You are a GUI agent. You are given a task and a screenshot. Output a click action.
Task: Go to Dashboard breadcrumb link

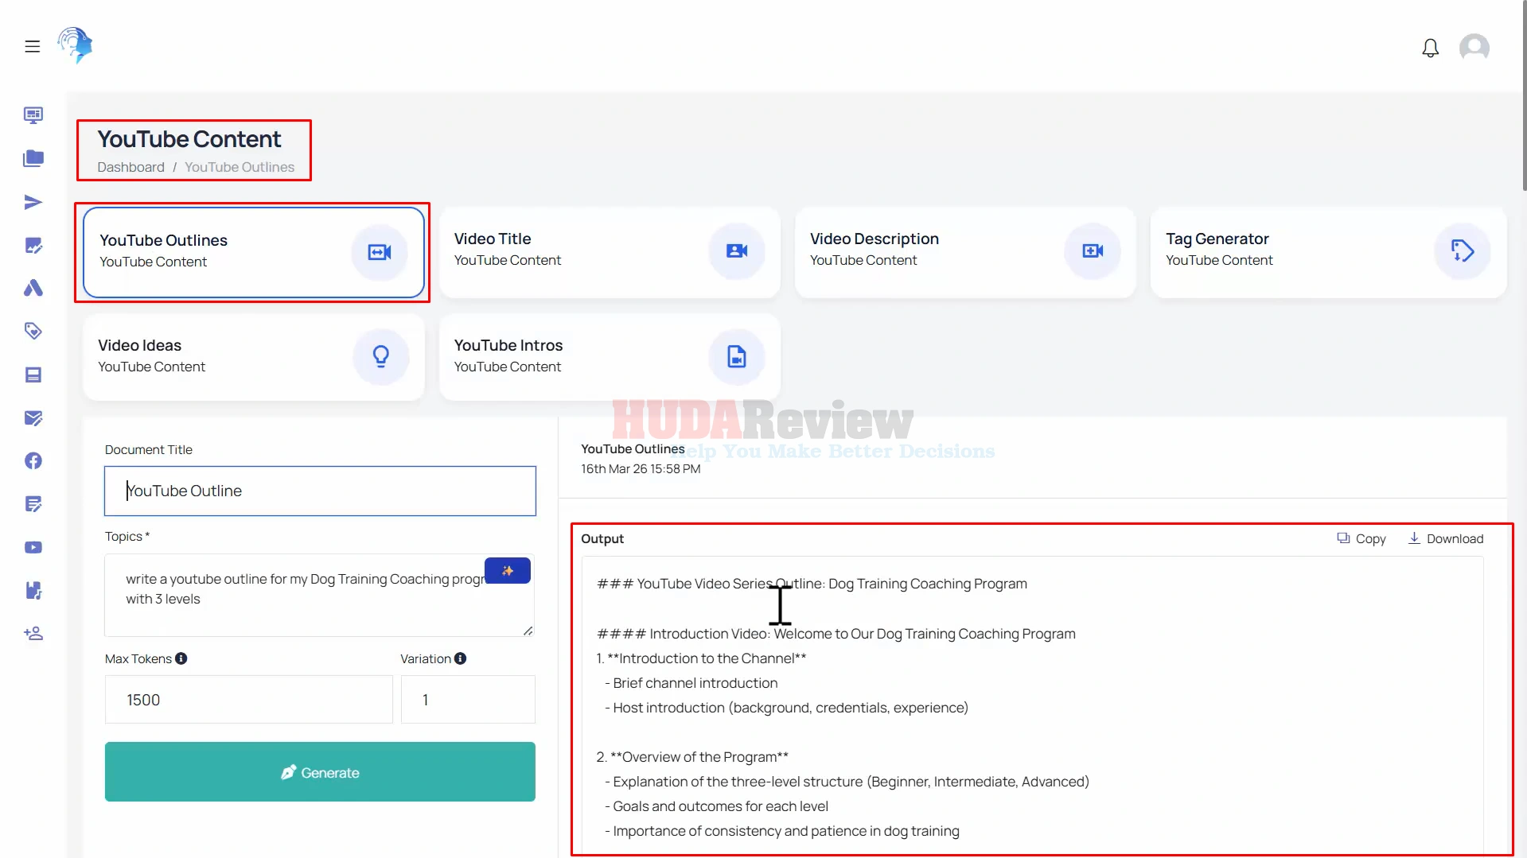tap(130, 167)
